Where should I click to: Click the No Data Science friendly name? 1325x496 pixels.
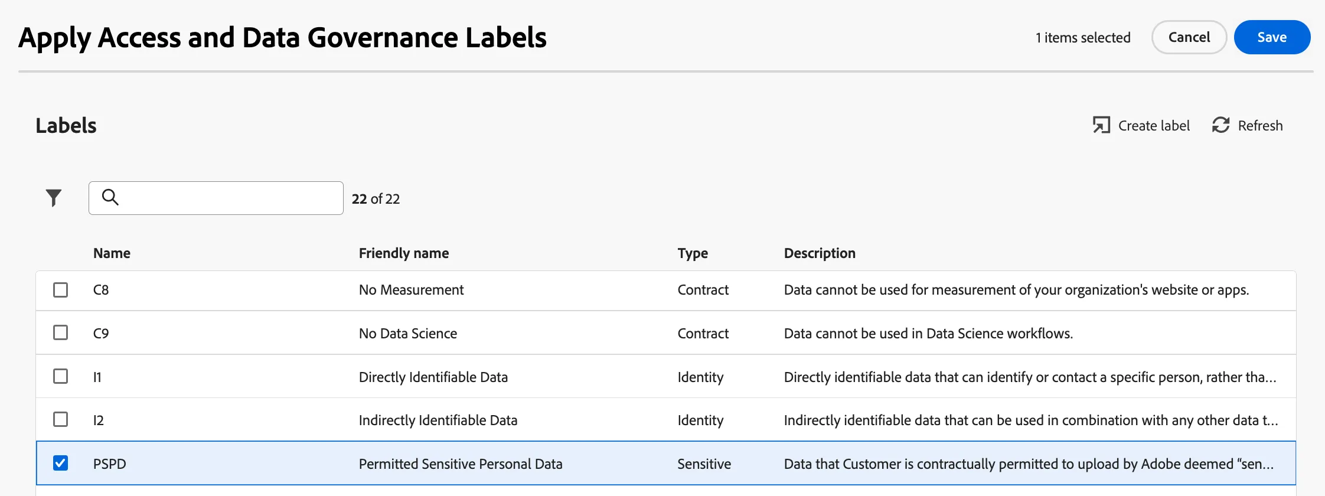pyautogui.click(x=408, y=334)
